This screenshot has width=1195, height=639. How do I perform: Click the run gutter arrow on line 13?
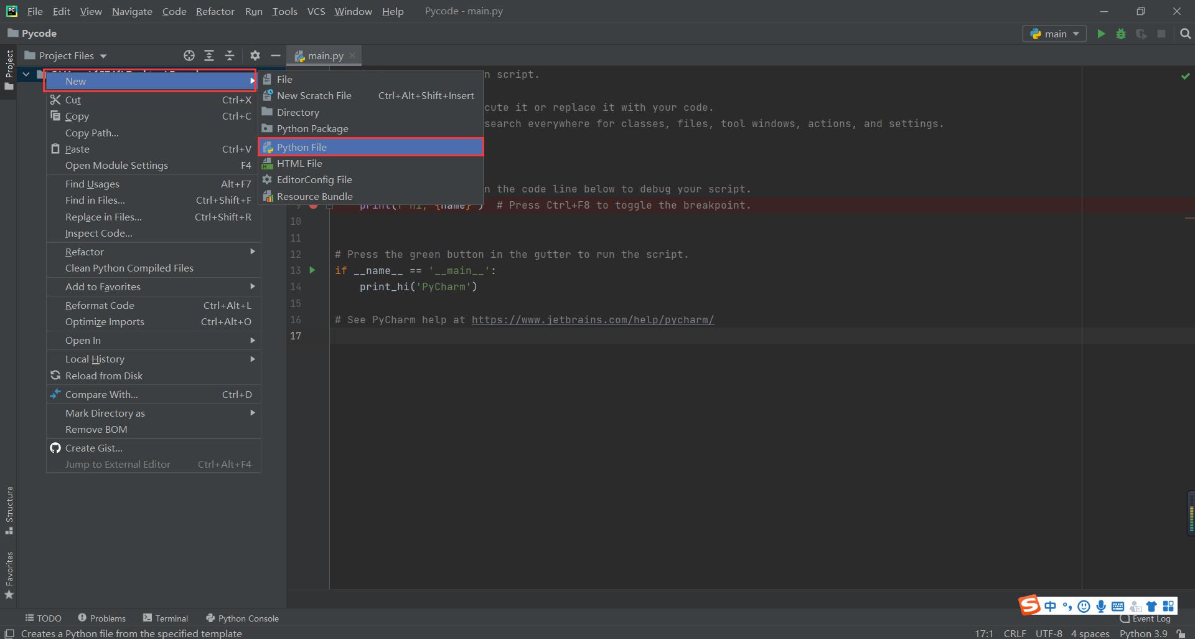pyautogui.click(x=312, y=270)
